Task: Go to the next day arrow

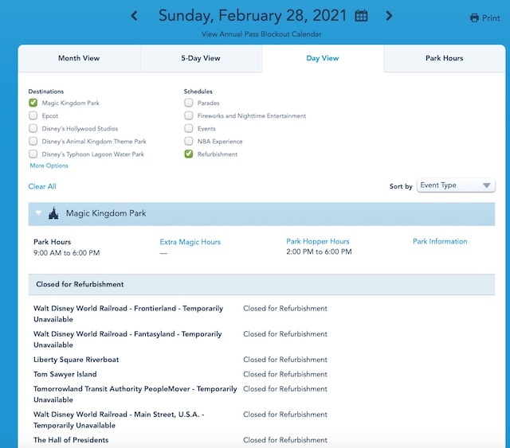Action: click(x=389, y=16)
